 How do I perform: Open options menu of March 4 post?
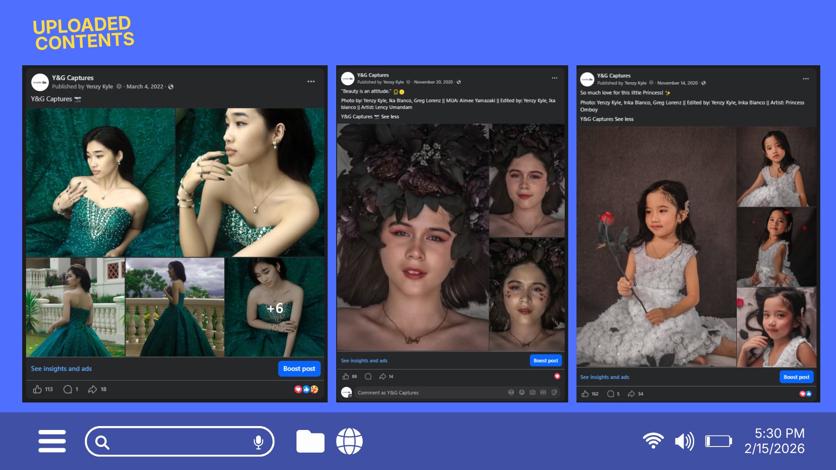click(311, 81)
